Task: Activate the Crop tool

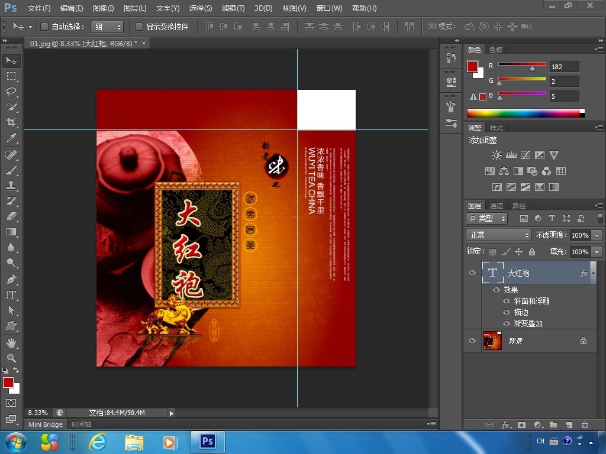Action: click(x=11, y=122)
